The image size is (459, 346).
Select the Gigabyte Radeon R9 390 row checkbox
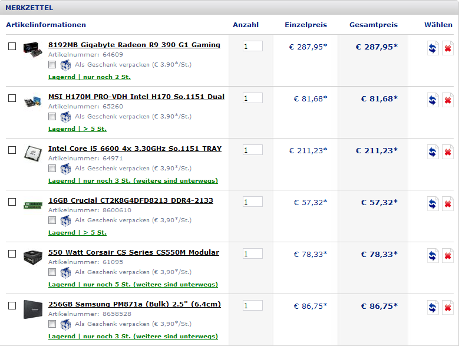(12, 46)
